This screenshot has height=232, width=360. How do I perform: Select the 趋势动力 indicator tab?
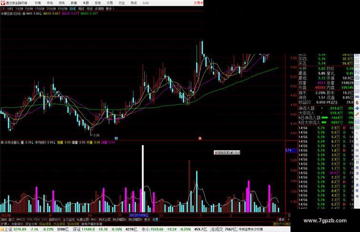[55, 220]
